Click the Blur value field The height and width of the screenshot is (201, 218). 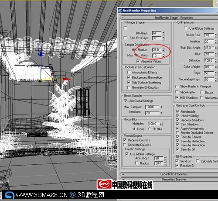209,54
